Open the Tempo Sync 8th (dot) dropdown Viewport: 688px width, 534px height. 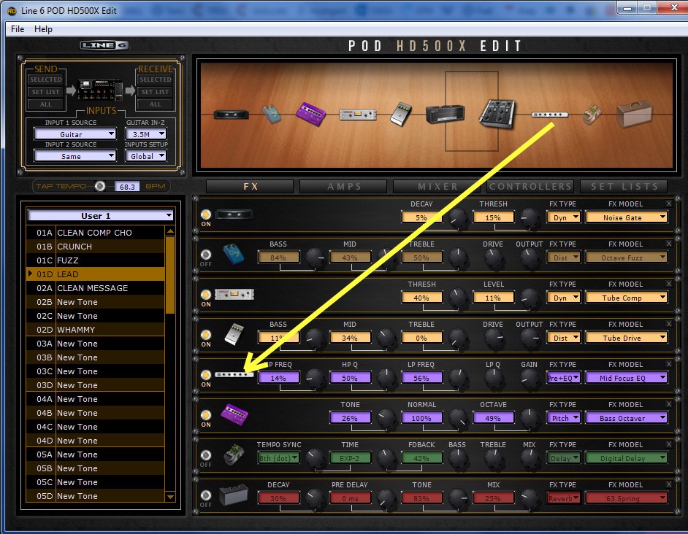click(x=278, y=457)
